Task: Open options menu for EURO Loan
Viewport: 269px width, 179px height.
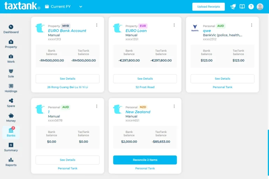Action: 174,25
